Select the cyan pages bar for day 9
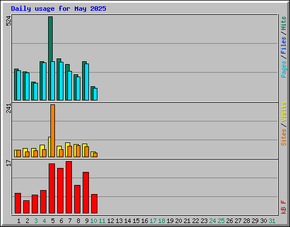Screen dimensions: 290x227 pos(87,82)
